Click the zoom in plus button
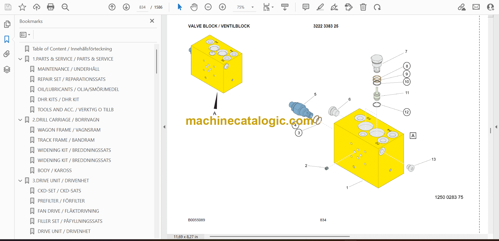 tap(222, 7)
